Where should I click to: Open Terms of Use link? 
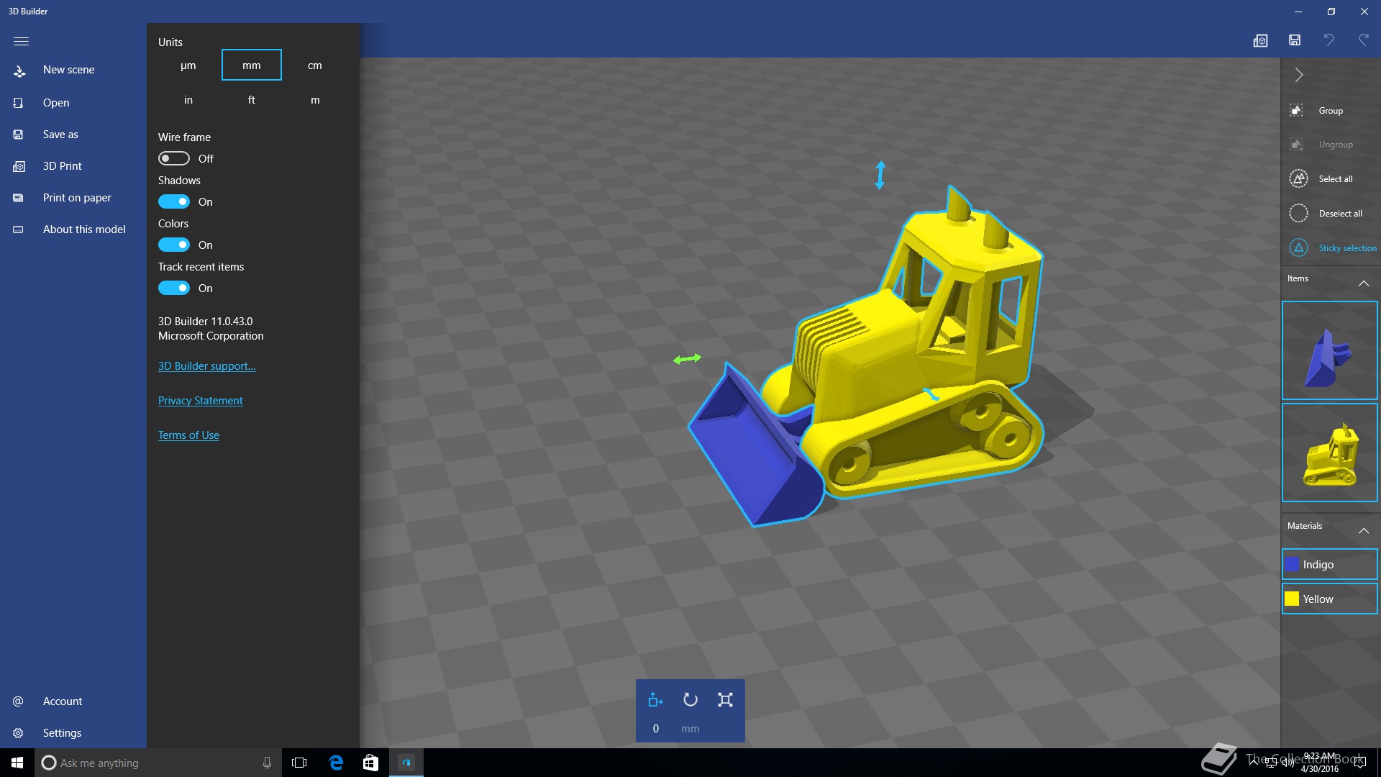188,435
